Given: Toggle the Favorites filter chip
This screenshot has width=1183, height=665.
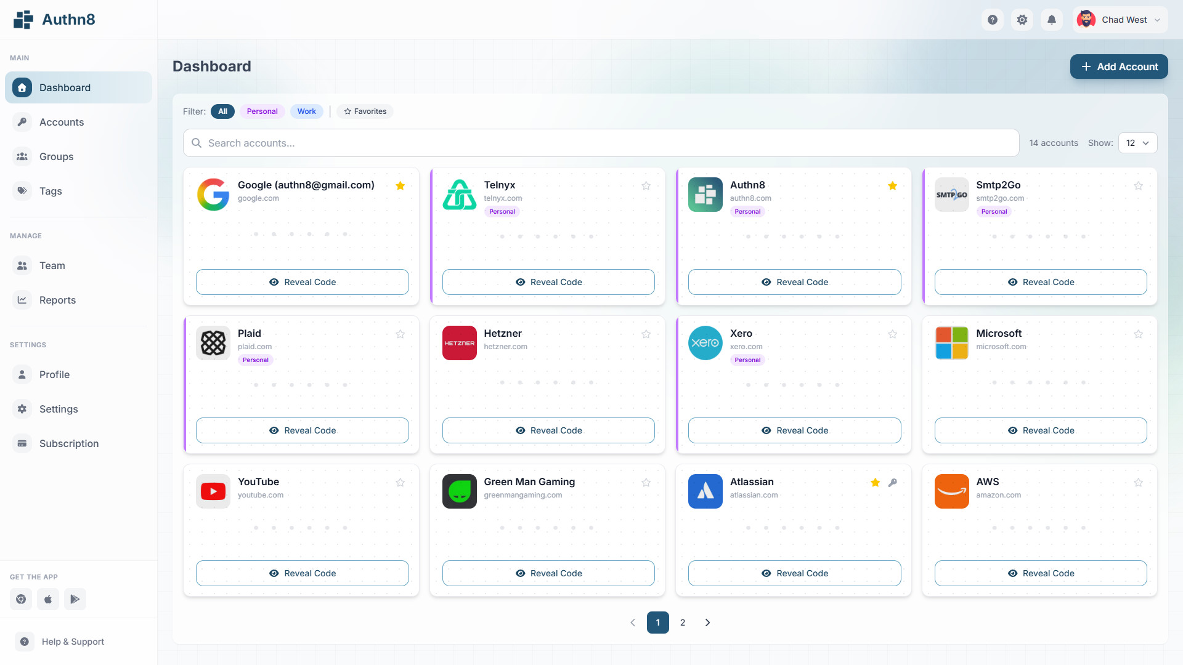Looking at the screenshot, I should click(365, 111).
